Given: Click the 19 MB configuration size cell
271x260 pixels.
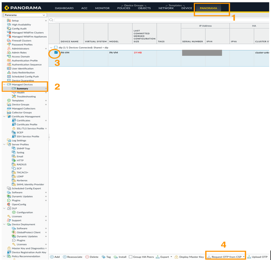Looking at the screenshot, I should tap(138, 53).
